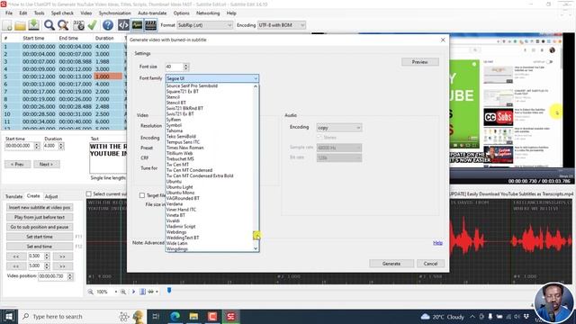Click the waveform zoom out magnifier icon
The width and height of the screenshot is (576, 324).
(90, 292)
